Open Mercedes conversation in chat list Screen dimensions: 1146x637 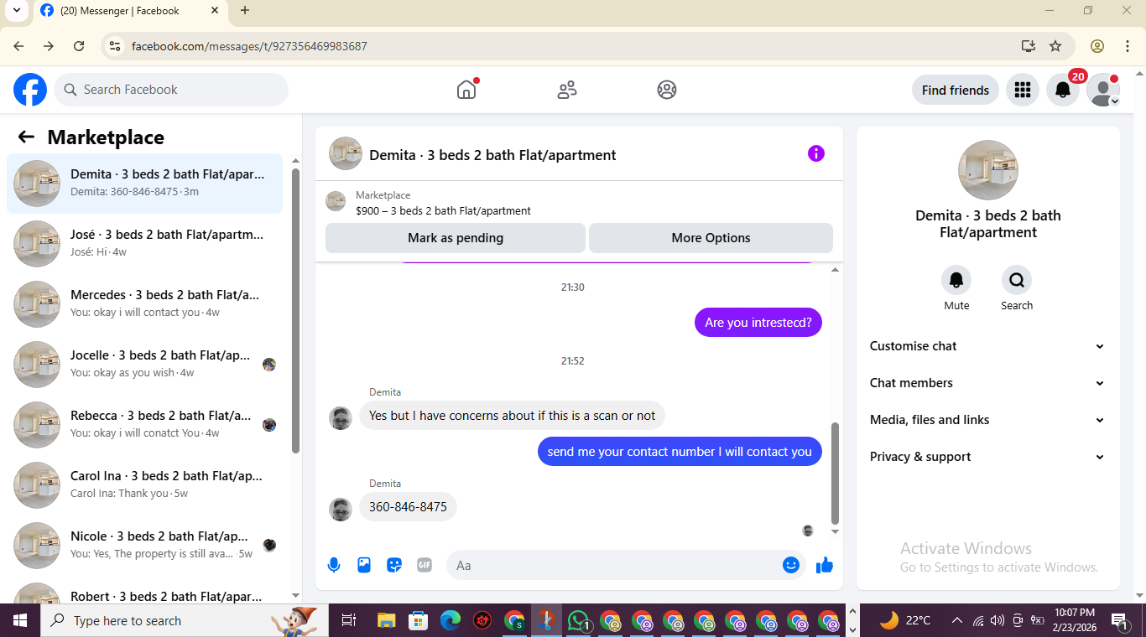(x=144, y=304)
